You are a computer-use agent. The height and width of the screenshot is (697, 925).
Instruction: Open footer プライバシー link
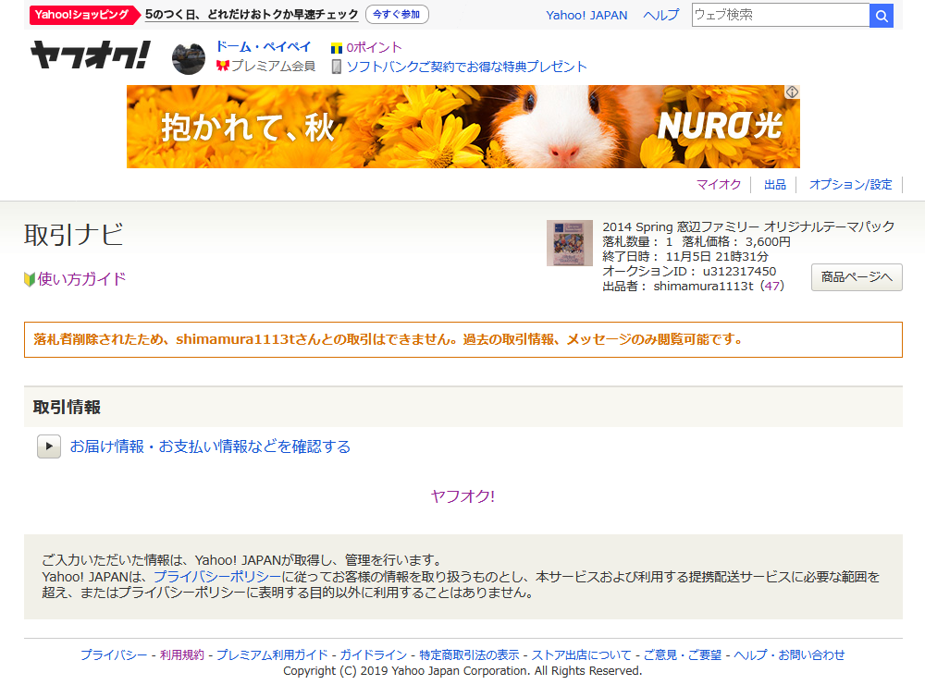click(114, 654)
